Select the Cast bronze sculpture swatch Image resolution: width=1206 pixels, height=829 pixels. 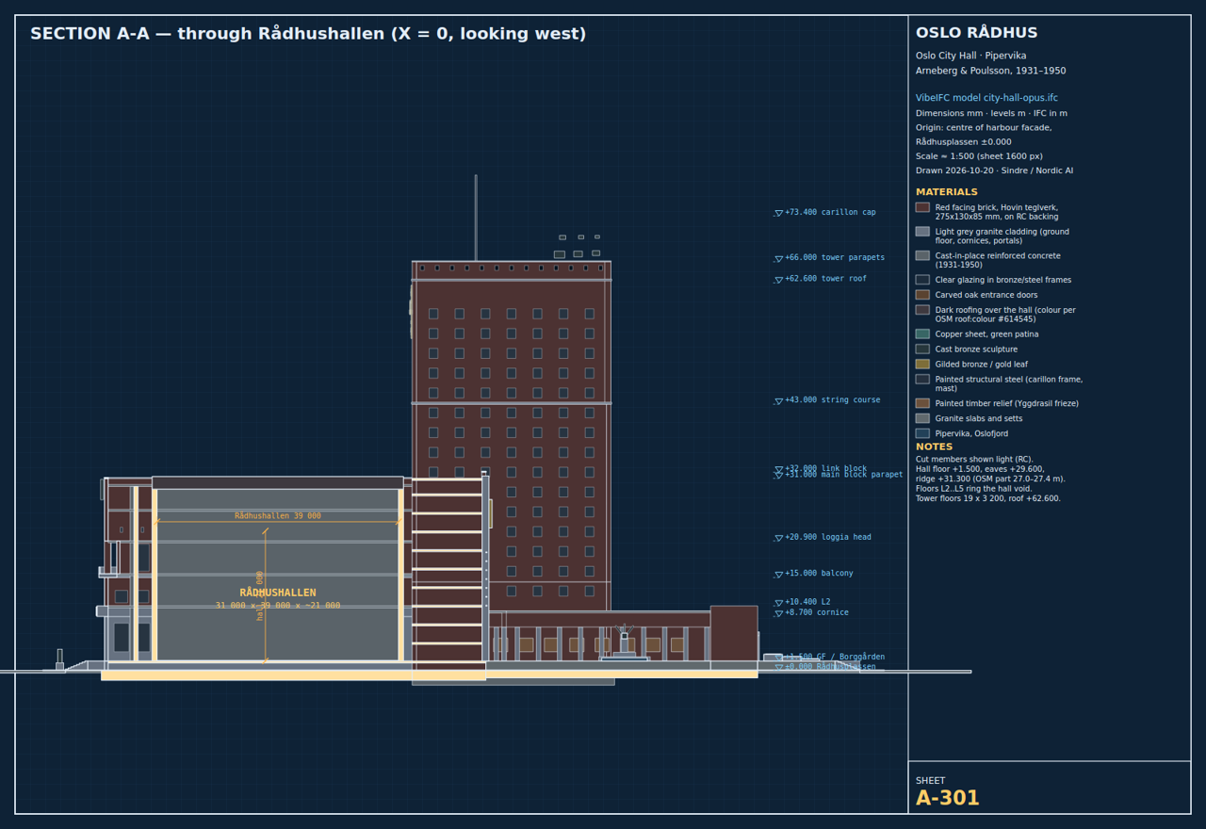pyautogui.click(x=922, y=349)
